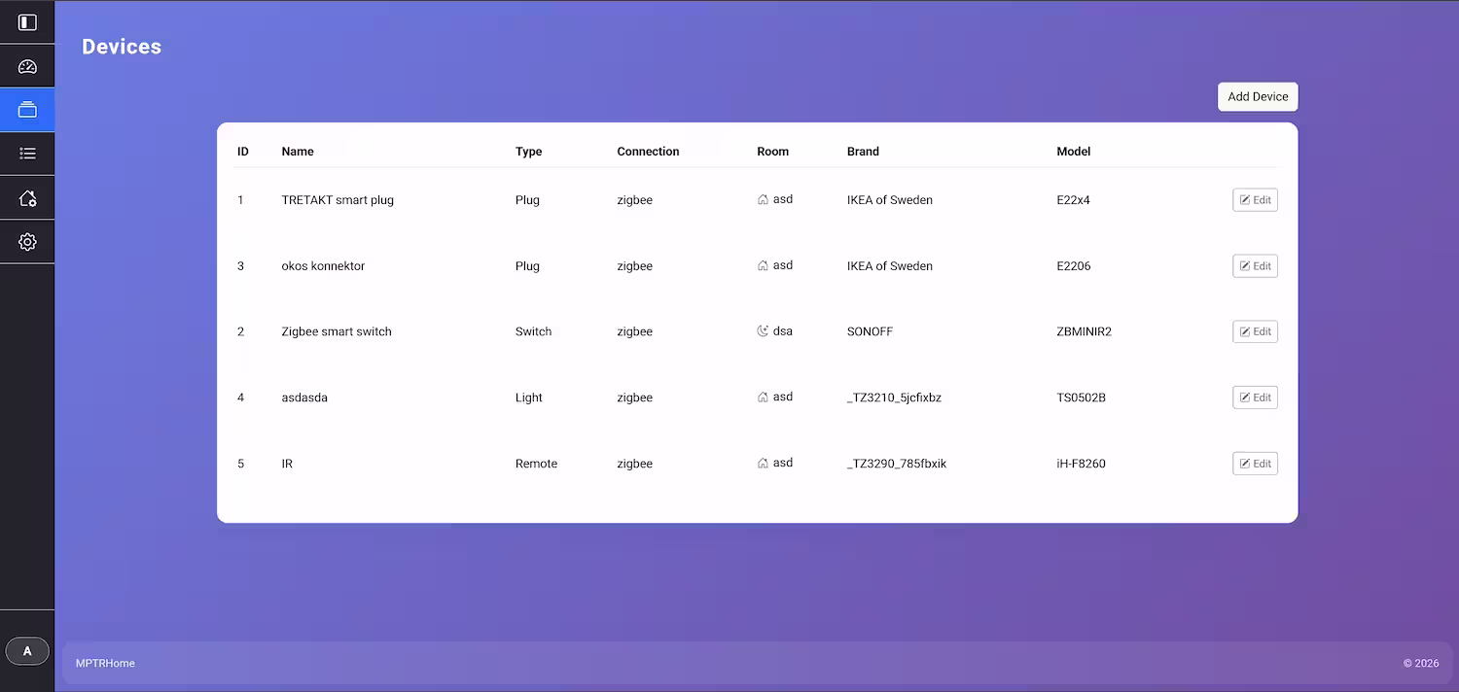Click the moon icon beside room dsa
This screenshot has height=692, width=1459.
point(762,330)
